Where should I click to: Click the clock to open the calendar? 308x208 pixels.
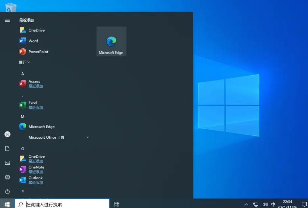pyautogui.click(x=287, y=204)
